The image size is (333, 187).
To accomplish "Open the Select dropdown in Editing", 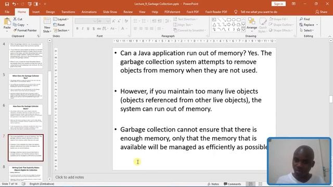I will click(x=306, y=30).
